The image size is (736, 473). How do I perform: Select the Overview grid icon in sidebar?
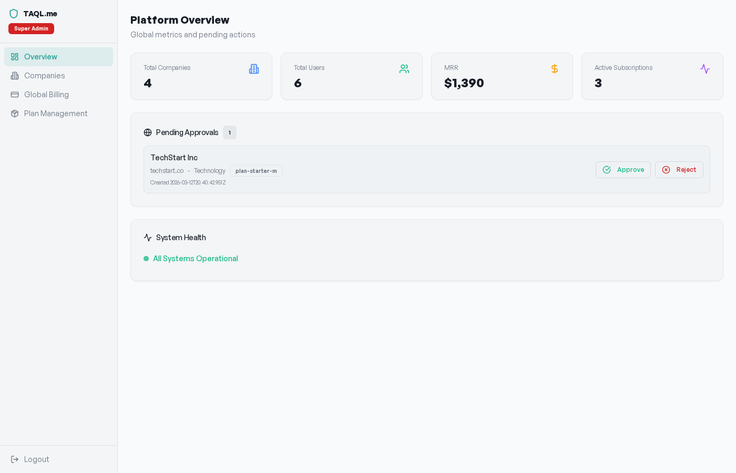[x=15, y=56]
